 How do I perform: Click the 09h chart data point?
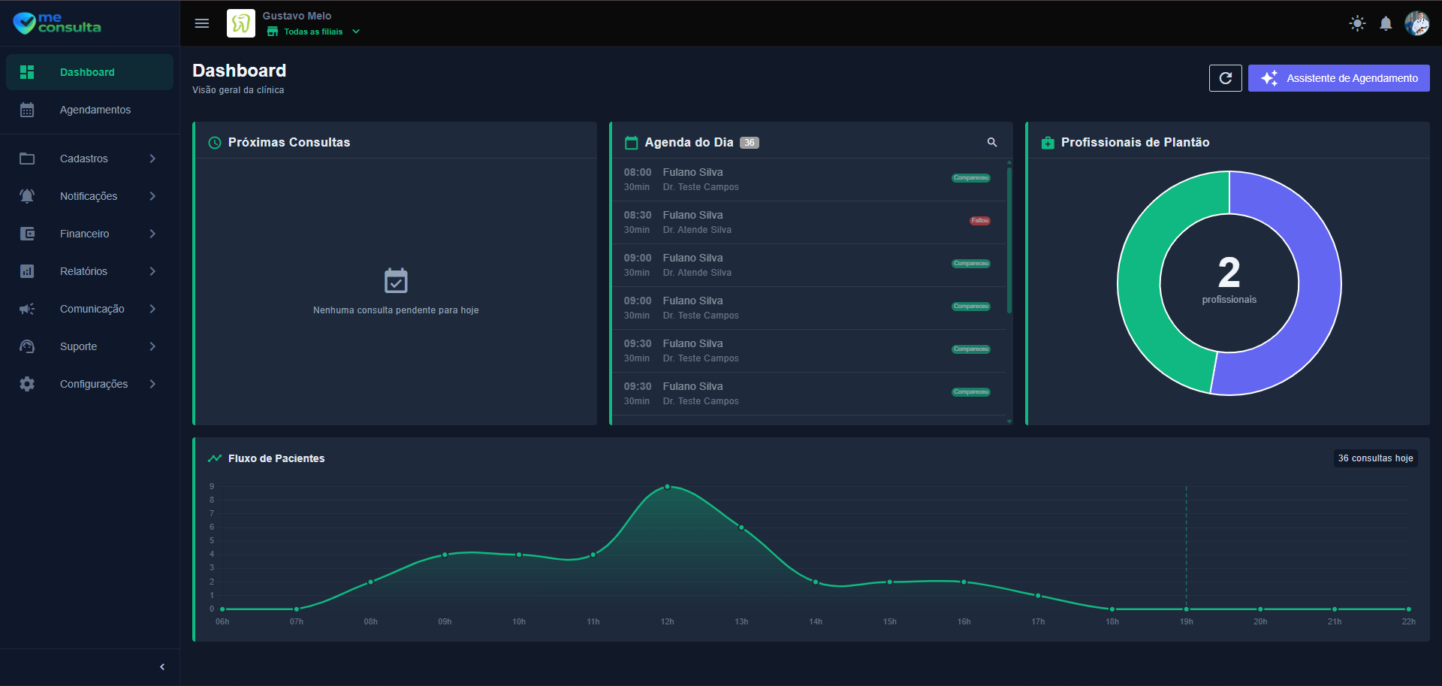(445, 555)
